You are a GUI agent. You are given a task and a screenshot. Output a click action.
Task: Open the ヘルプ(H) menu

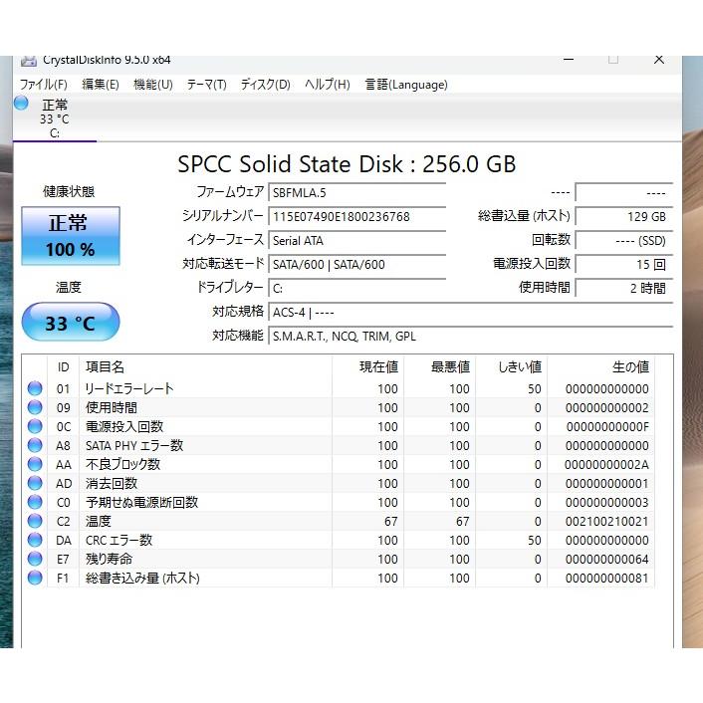[x=327, y=85]
